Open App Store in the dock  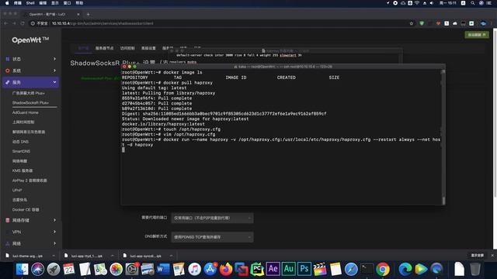[x=210, y=270]
